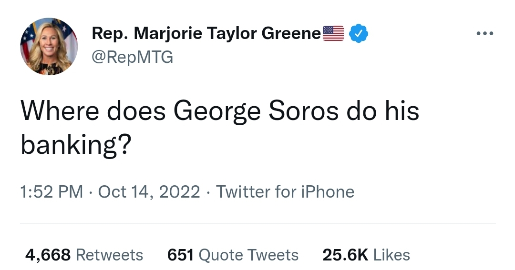Open the Twitter for iPhone source link
Screen dimensions: 515x270
click(x=285, y=192)
